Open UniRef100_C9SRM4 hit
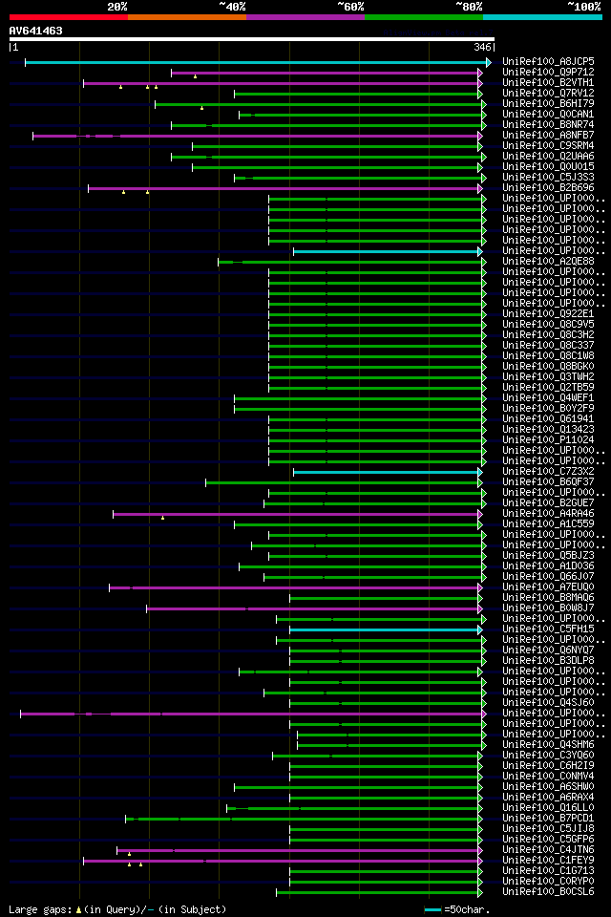The height and width of the screenshot is (917, 611). point(548,145)
